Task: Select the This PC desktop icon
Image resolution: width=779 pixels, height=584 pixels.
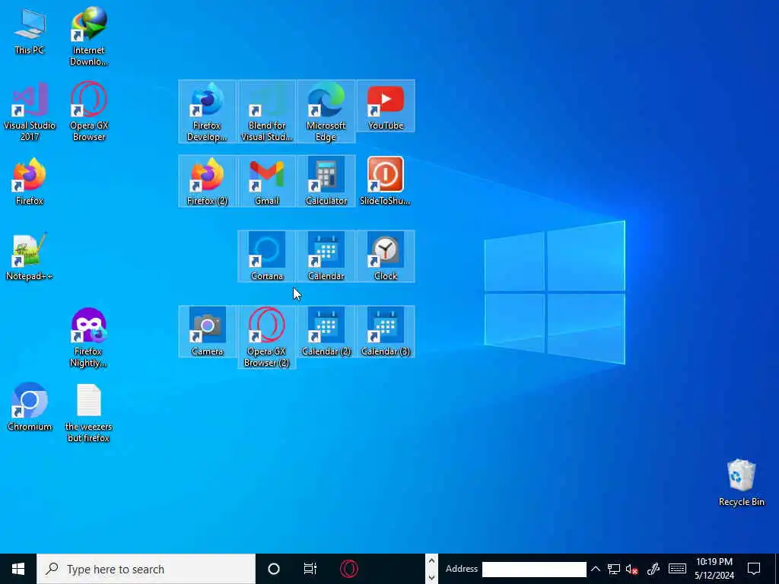Action: [x=30, y=31]
